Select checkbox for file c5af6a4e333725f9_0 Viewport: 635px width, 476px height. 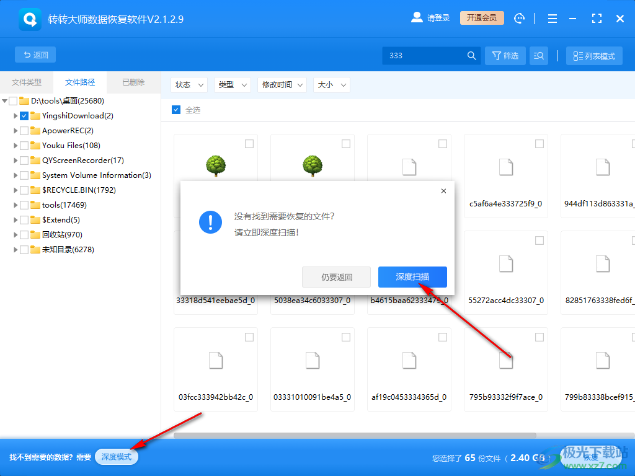coord(540,144)
